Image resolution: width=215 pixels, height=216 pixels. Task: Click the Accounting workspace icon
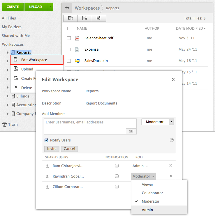13,105
